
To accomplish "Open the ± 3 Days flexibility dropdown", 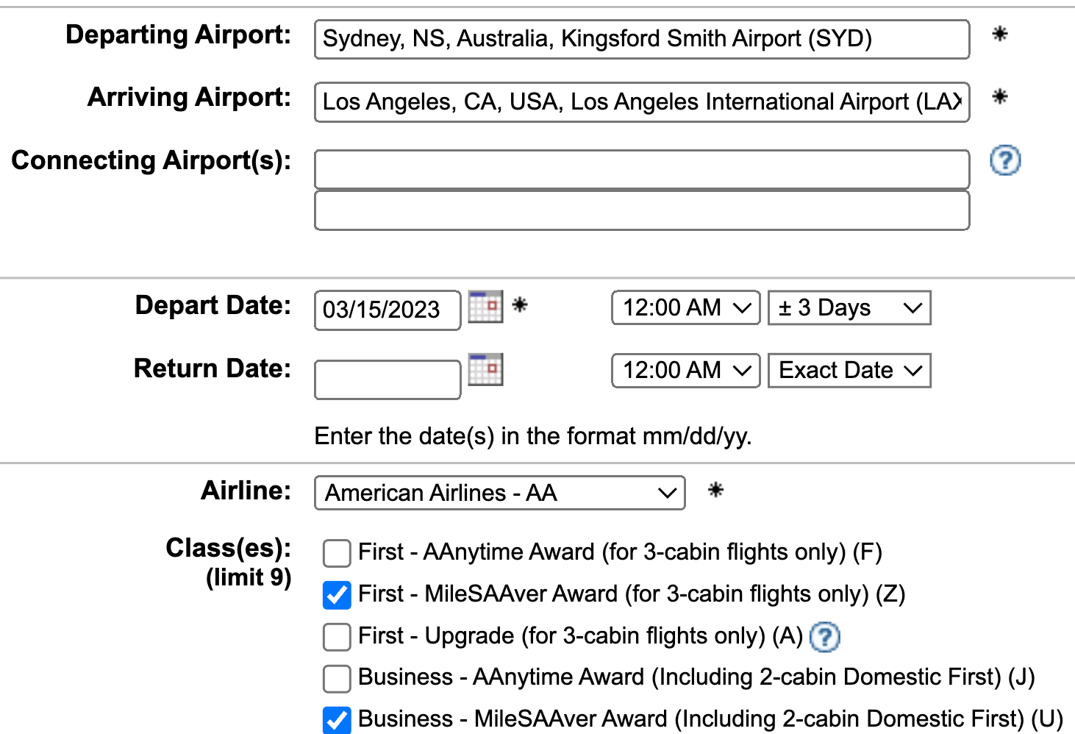I will coord(848,307).
